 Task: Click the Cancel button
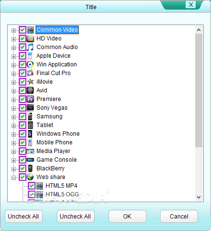pos(179,217)
